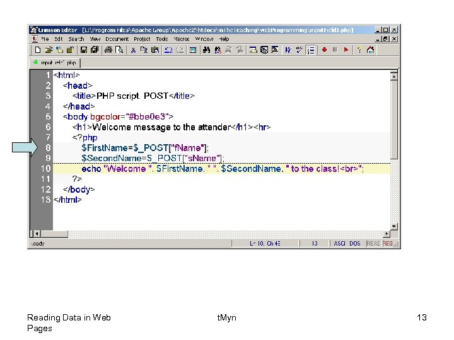Open the Edit menu
454x340 pixels.
[59, 39]
